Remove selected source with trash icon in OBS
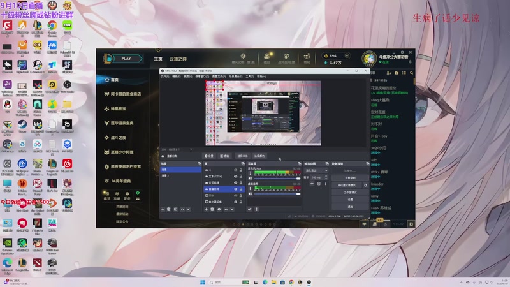 click(212, 209)
